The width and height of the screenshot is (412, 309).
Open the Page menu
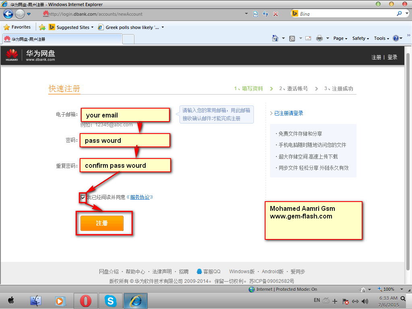pyautogui.click(x=340, y=38)
